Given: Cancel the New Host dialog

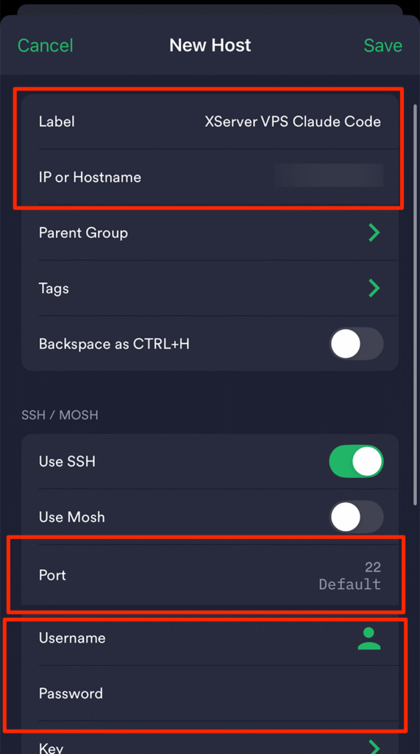Looking at the screenshot, I should (x=45, y=46).
